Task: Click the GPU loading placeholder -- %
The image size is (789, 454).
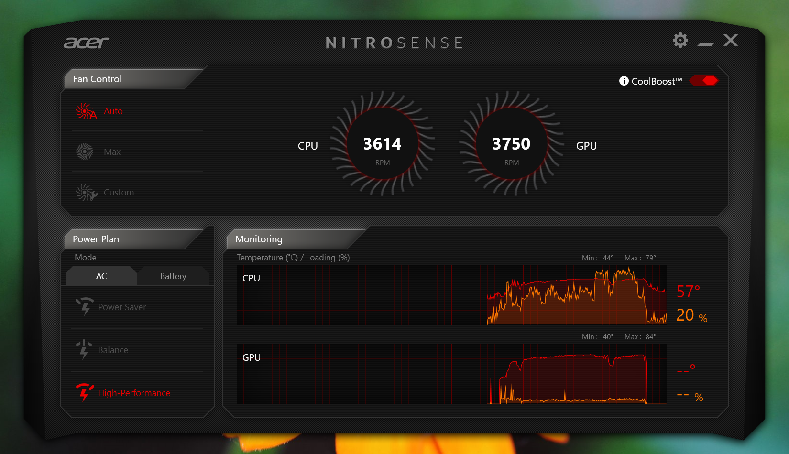Action: point(690,396)
